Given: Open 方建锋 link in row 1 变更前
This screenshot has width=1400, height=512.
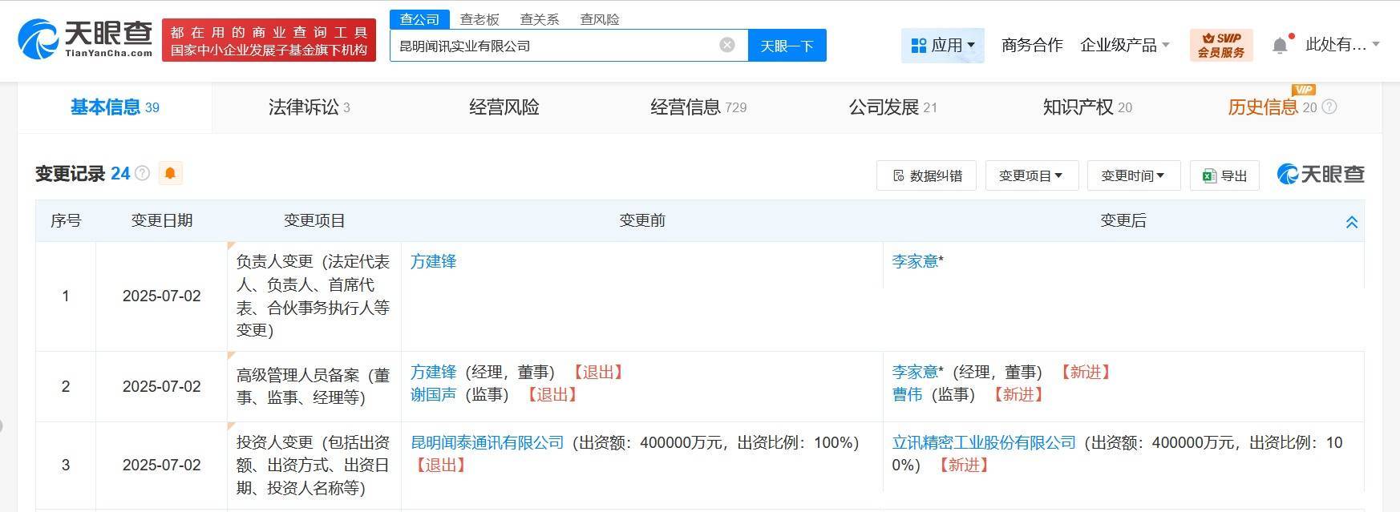Looking at the screenshot, I should coord(433,261).
